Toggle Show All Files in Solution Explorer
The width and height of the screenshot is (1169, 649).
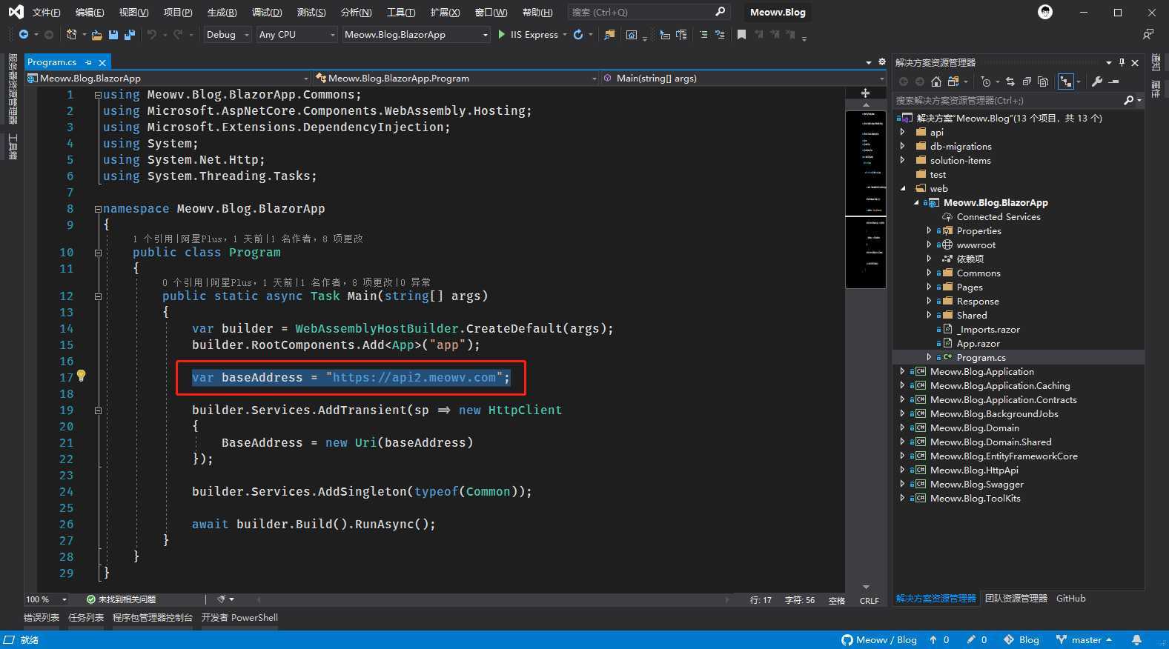[x=1043, y=81]
